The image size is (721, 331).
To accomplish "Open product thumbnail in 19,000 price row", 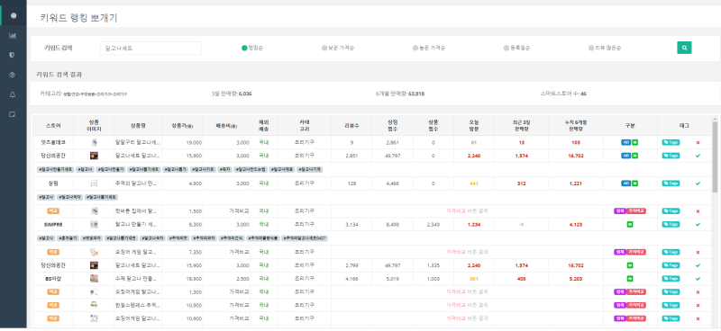I will point(94,143).
